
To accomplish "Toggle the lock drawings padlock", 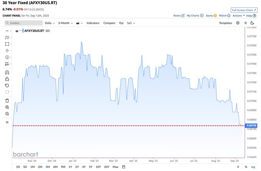I will point(7,79).
